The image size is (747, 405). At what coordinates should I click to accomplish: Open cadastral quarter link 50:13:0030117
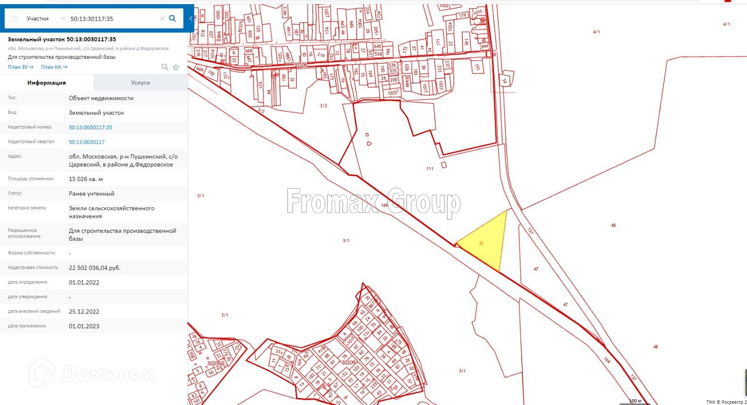(87, 142)
